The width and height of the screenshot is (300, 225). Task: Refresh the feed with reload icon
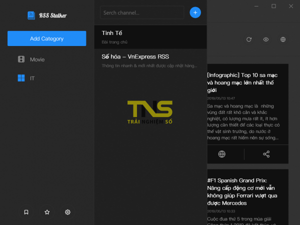[248, 39]
